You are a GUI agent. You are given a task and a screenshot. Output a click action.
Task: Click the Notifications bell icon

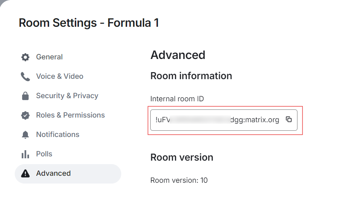(25, 135)
